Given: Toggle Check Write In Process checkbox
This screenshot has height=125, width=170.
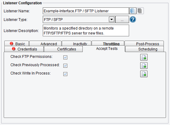Looking at the screenshot, I should coord(65,74).
